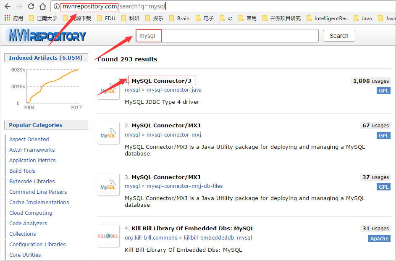Viewport: 396px width, 261px height.
Task: Click the Popular Categories heading
Action: pyautogui.click(x=46, y=125)
